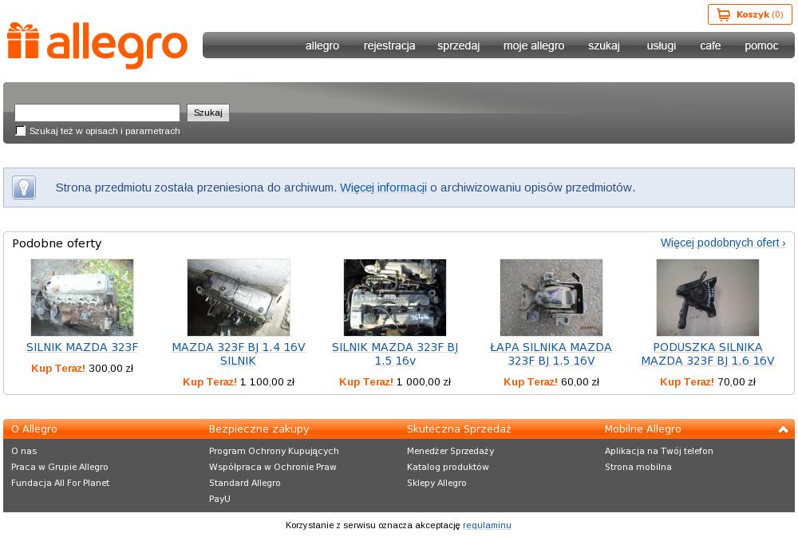The height and width of the screenshot is (541, 798).
Task: Click the Podobne oferty heading
Action: coord(57,243)
